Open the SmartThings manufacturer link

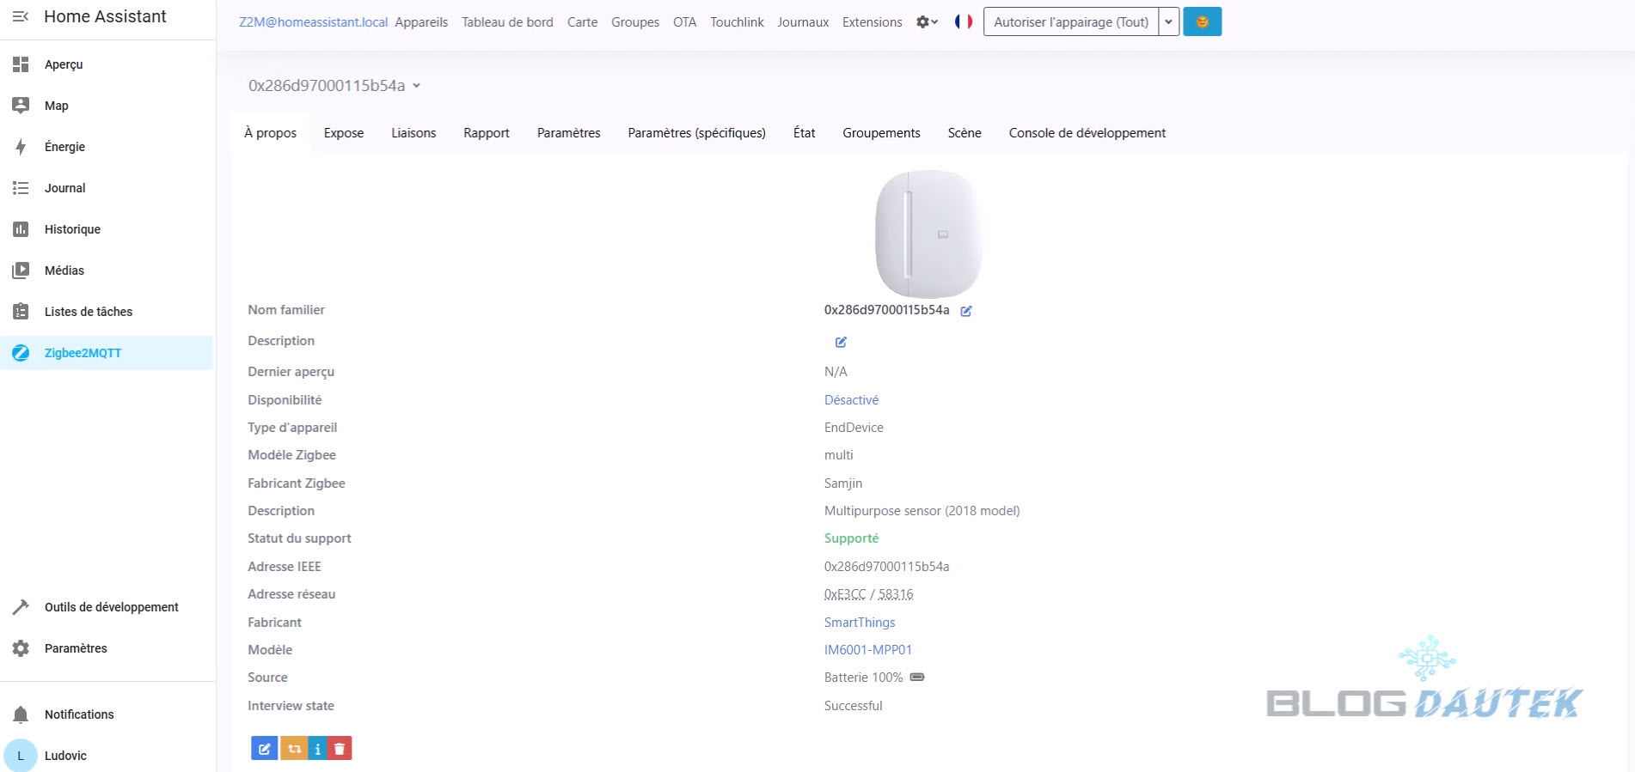coord(860,623)
